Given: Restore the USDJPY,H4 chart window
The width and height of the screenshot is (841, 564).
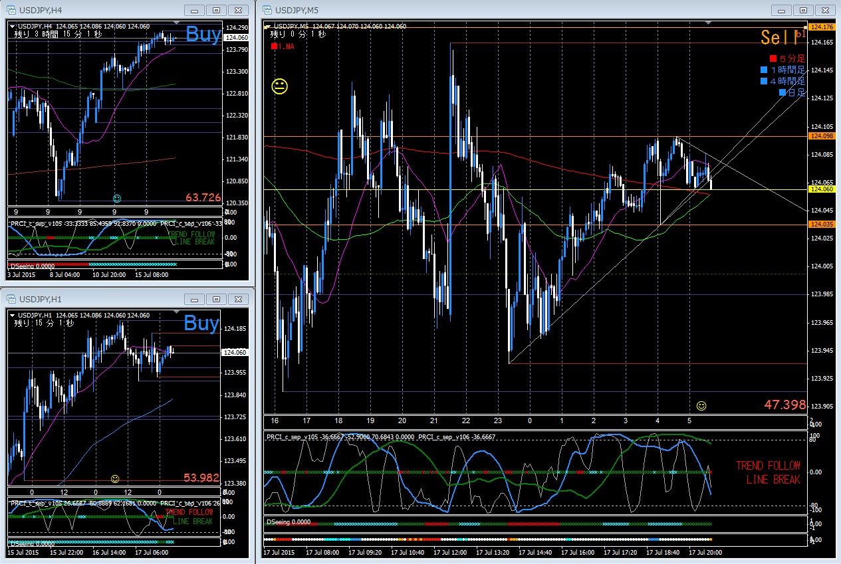Looking at the screenshot, I should 215,10.
